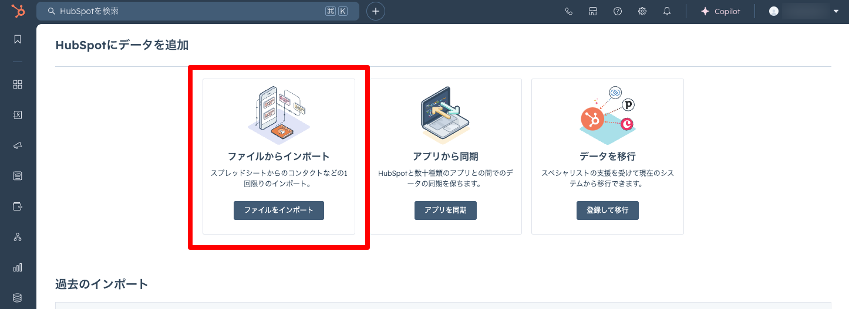Click the ファイルからインポート heading

pyautogui.click(x=279, y=157)
